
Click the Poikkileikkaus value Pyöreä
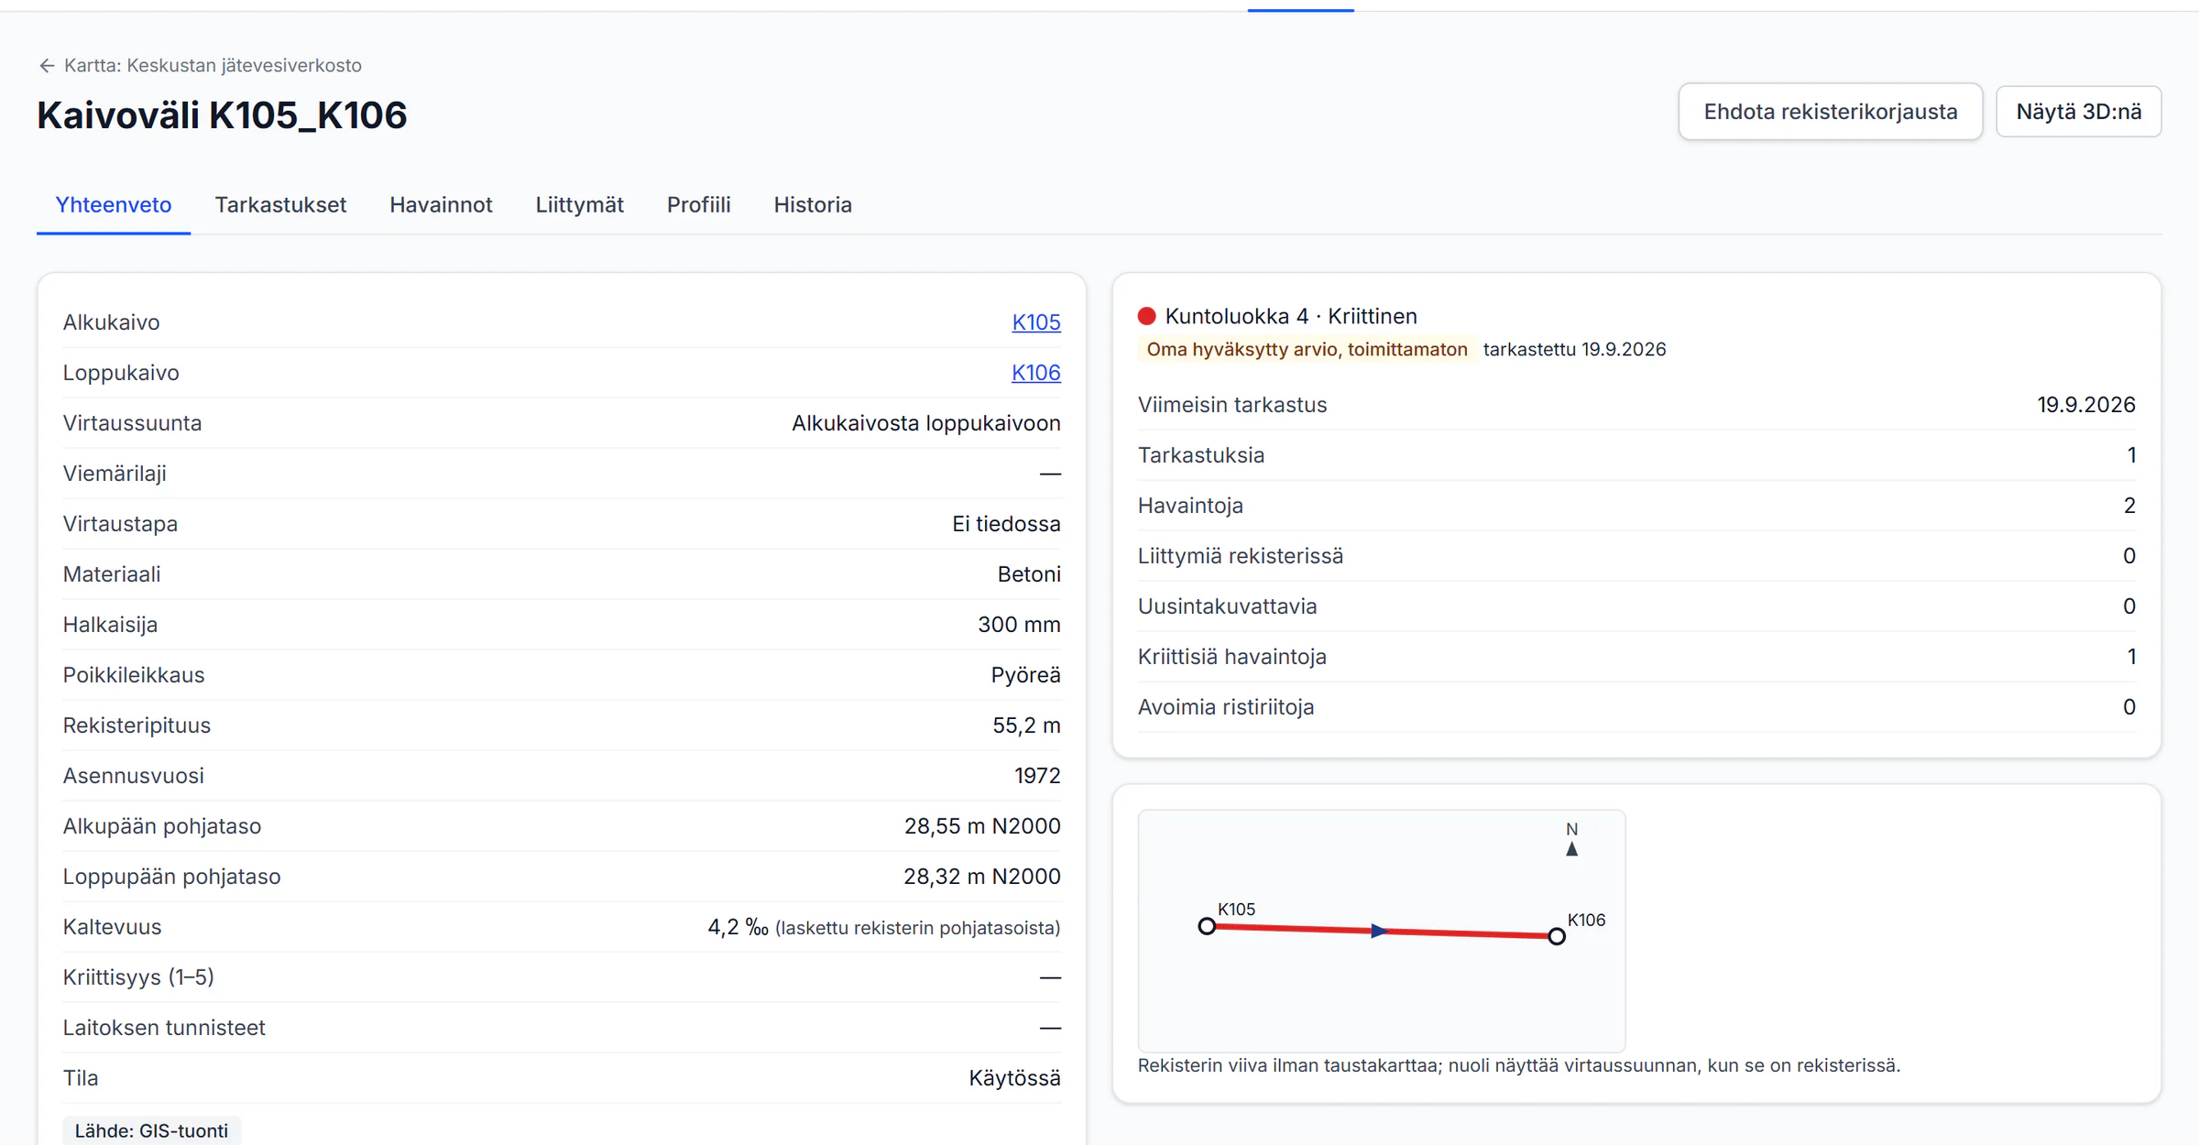(x=1025, y=675)
